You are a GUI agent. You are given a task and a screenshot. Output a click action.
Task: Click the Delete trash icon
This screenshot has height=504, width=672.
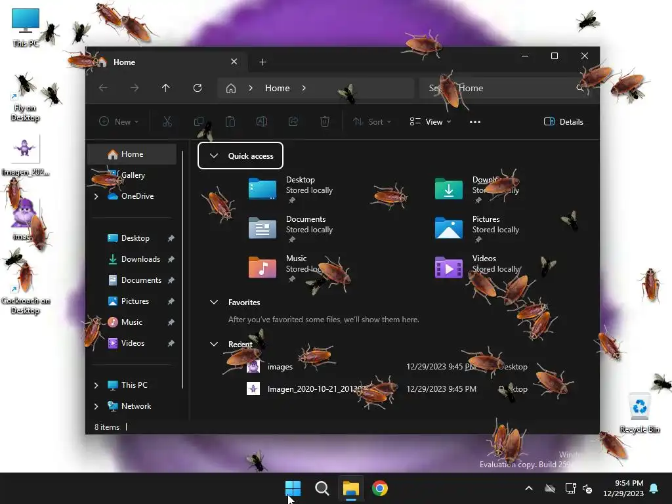pos(325,121)
